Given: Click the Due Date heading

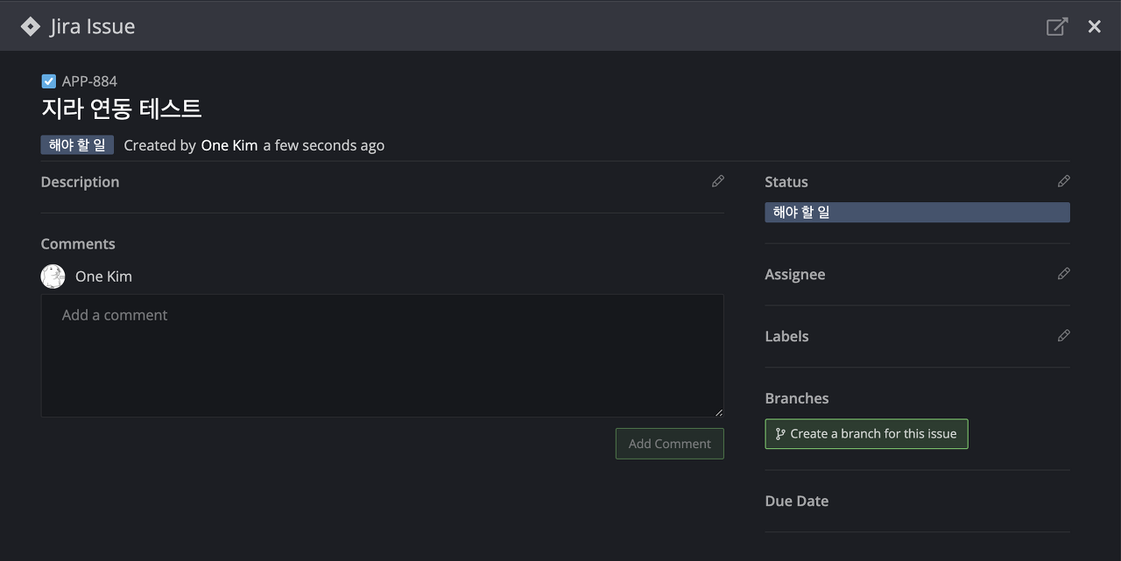Looking at the screenshot, I should click(x=797, y=501).
